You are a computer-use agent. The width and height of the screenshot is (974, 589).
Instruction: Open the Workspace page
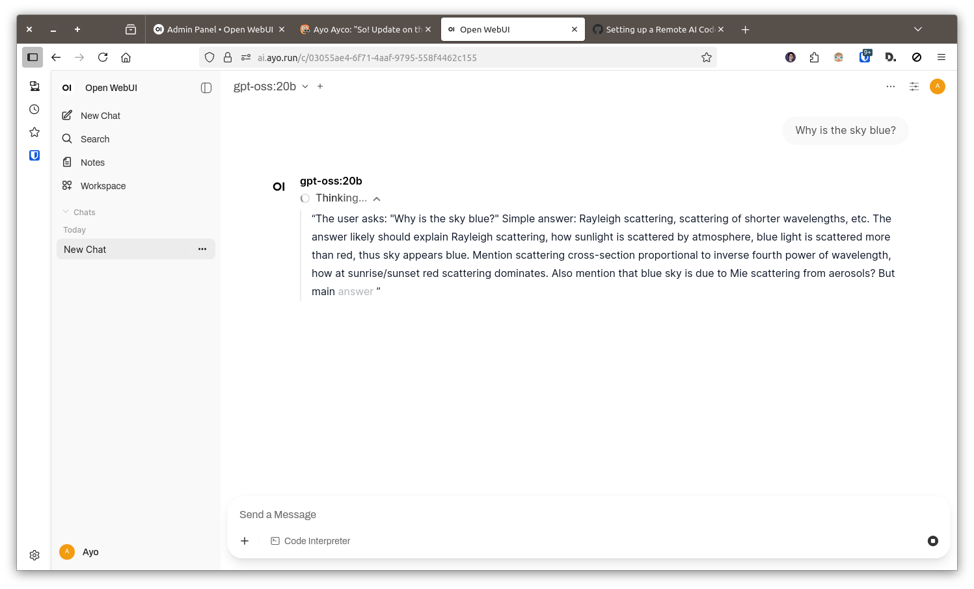coord(103,186)
